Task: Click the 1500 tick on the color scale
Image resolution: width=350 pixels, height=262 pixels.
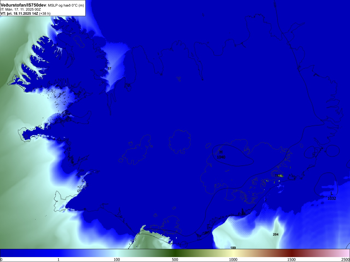Action: [x=291, y=260]
